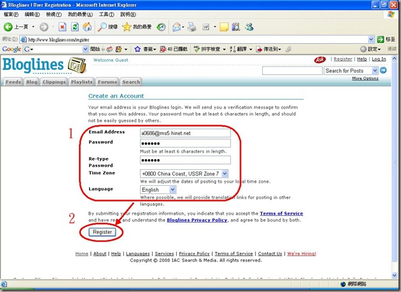Stop page loading with red X icon
This screenshot has width=401, height=292.
(62, 27)
